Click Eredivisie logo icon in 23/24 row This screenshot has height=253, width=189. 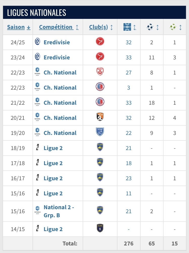tap(38, 57)
